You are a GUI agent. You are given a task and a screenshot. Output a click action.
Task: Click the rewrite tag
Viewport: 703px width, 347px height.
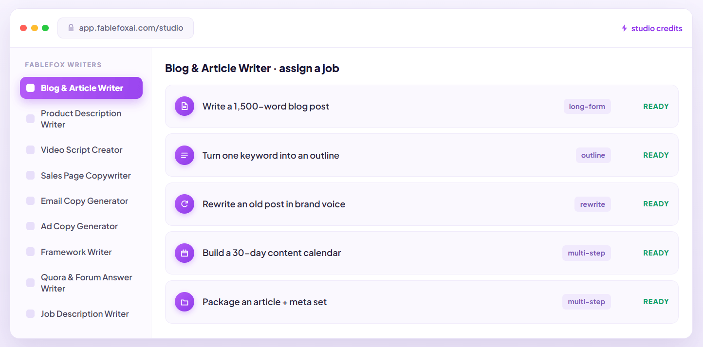tap(592, 204)
